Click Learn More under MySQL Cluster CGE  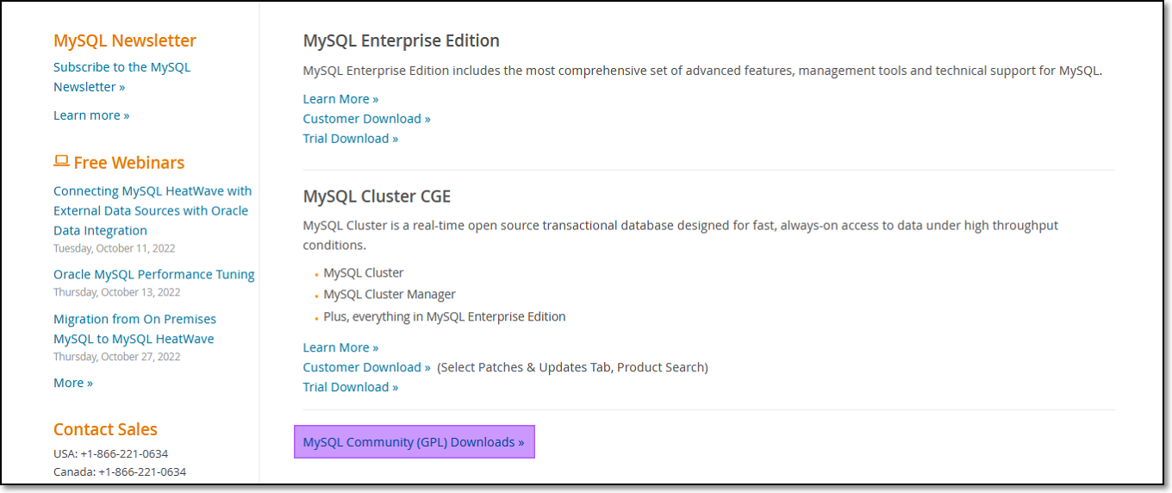340,347
